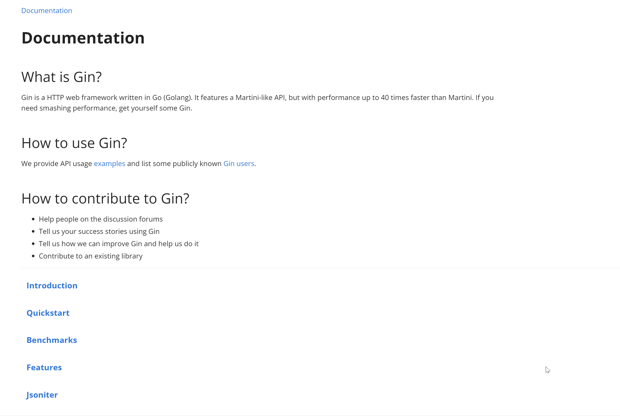Click 'Contribute to an existing library' bullet
Image resolution: width=620 pixels, height=416 pixels.
click(x=90, y=256)
